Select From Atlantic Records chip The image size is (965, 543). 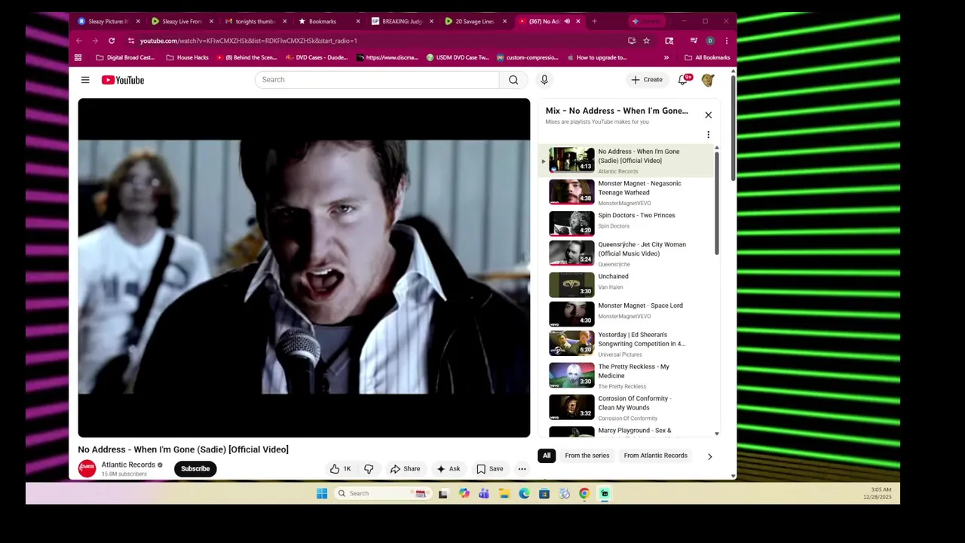[656, 456]
